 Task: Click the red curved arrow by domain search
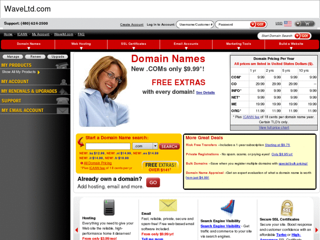coord(81,142)
